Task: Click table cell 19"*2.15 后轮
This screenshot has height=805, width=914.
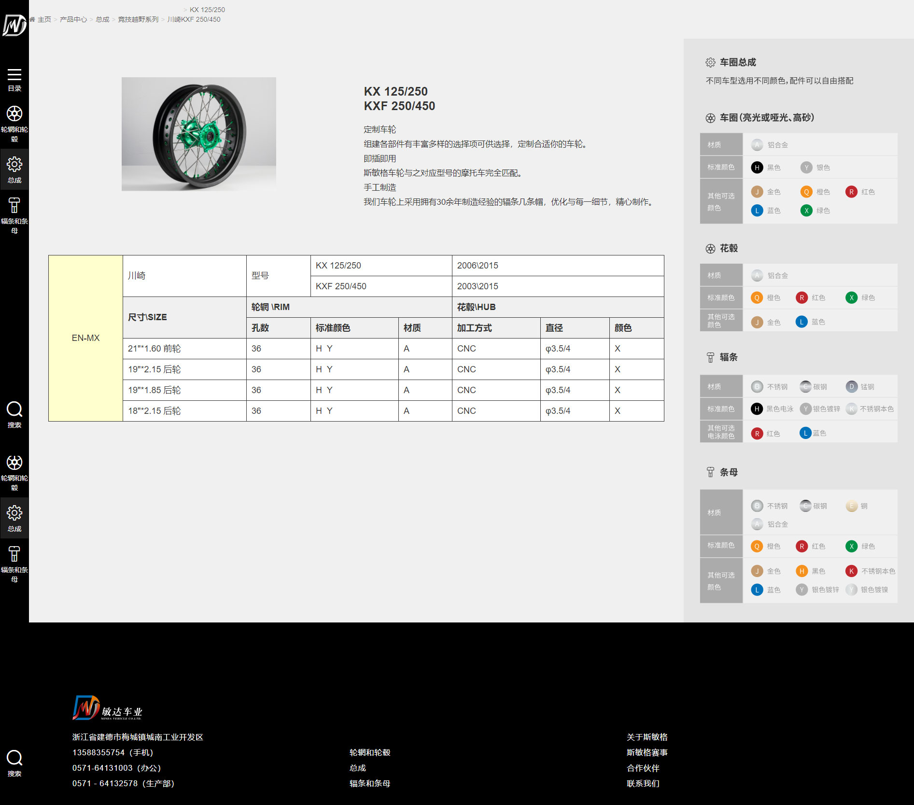Action: [184, 369]
